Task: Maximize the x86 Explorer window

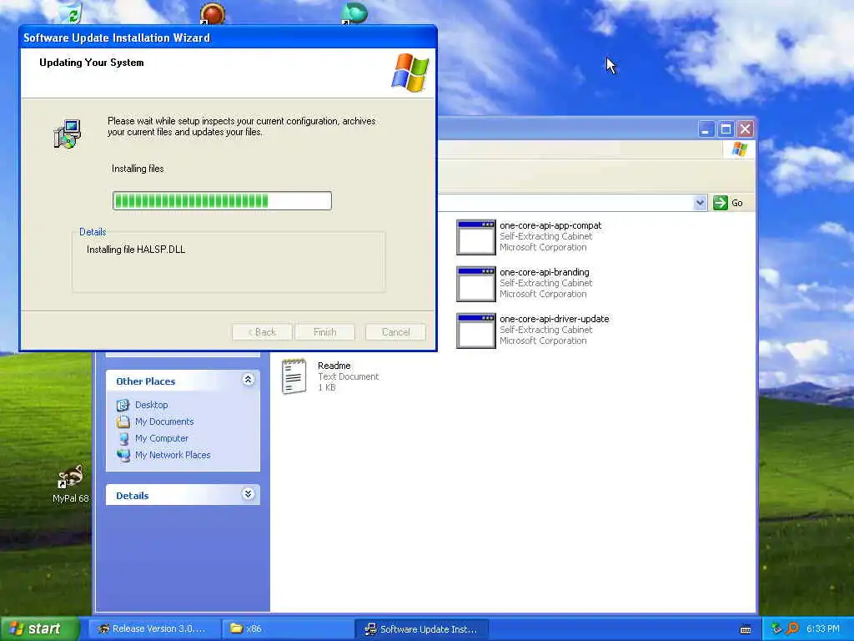Action: coord(726,129)
